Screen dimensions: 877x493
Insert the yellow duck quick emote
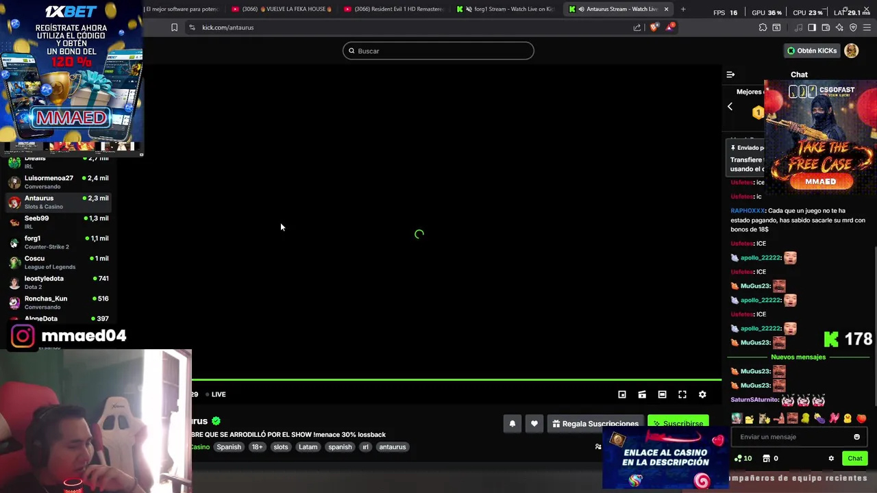(848, 418)
